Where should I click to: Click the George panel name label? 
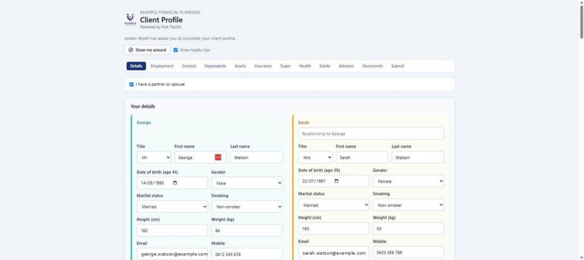click(144, 123)
